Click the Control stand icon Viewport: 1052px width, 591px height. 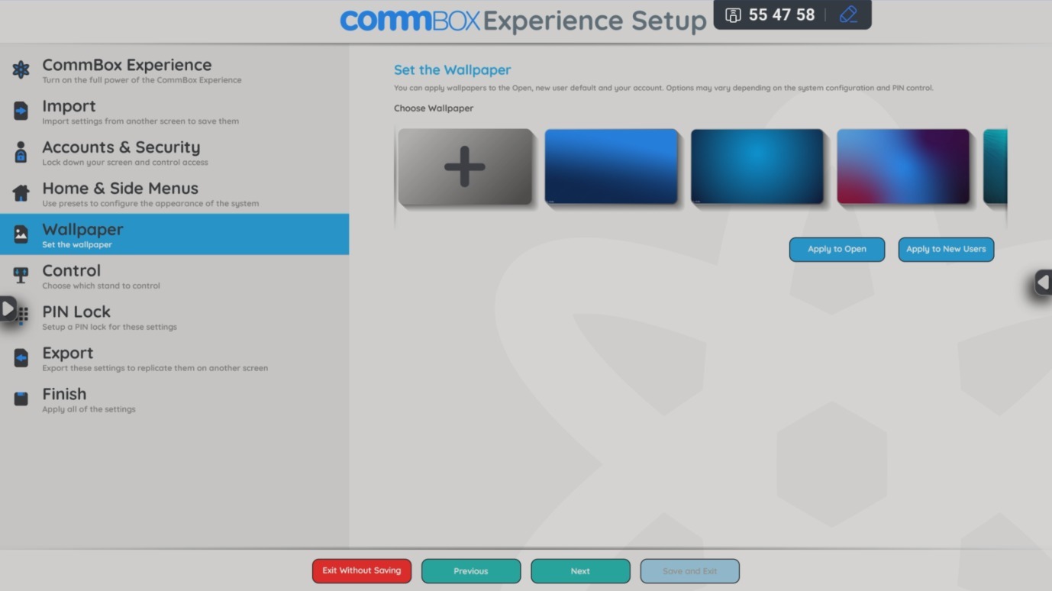[x=21, y=276]
